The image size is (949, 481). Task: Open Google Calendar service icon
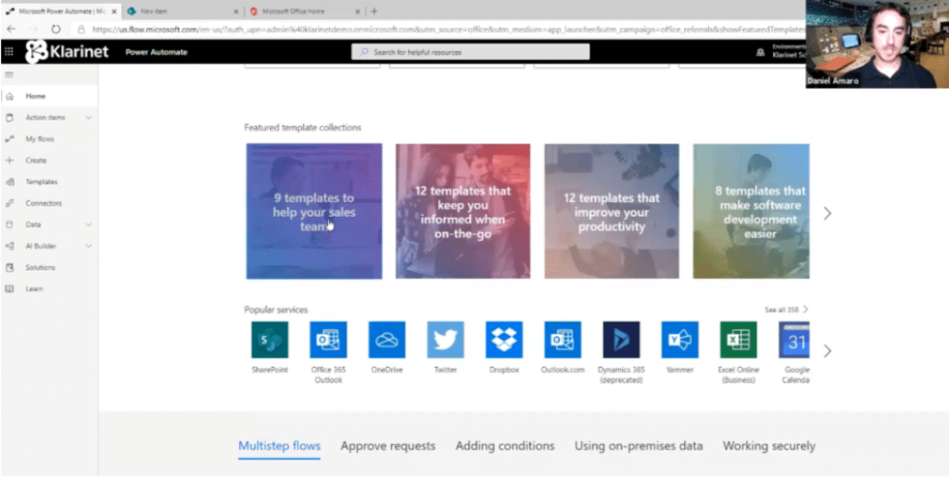pyautogui.click(x=794, y=339)
